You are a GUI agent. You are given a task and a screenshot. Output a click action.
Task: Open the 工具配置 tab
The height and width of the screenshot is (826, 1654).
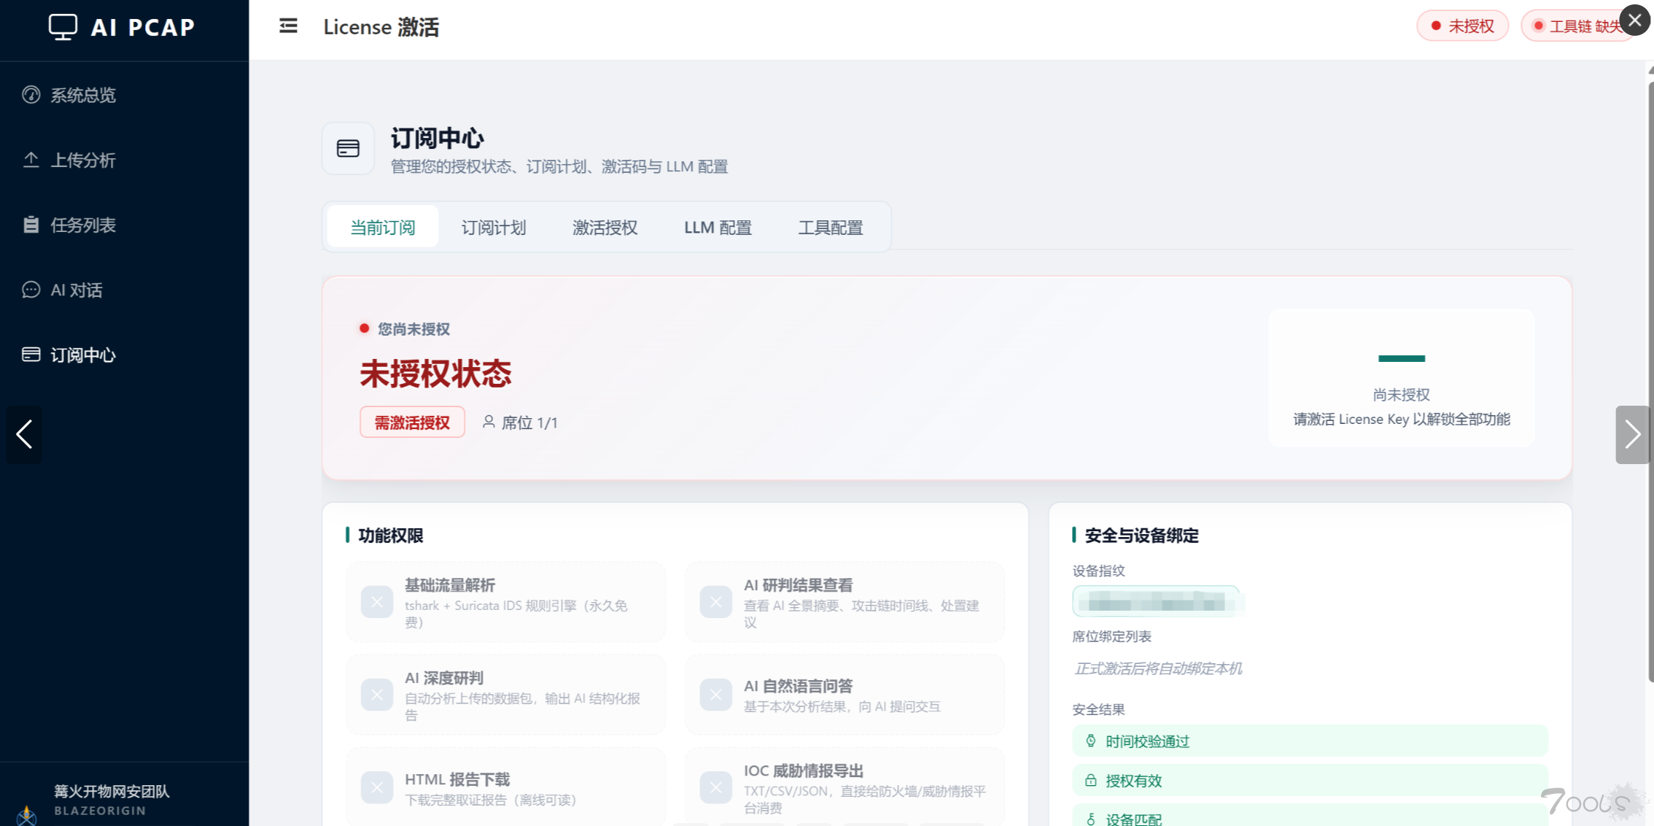pyautogui.click(x=830, y=228)
